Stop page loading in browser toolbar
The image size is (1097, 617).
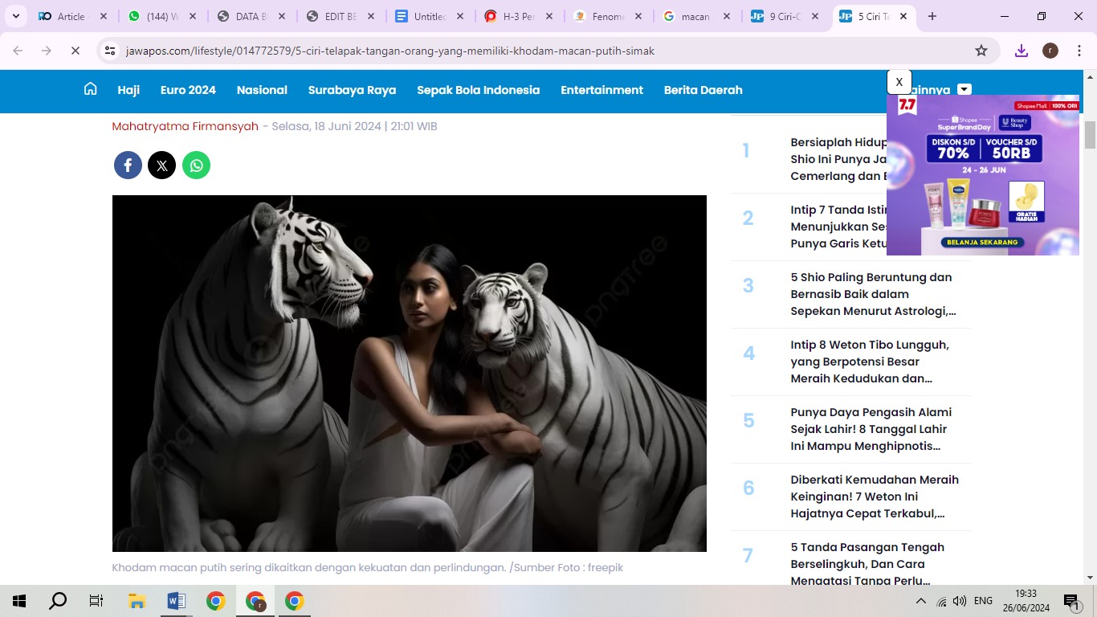(x=75, y=51)
